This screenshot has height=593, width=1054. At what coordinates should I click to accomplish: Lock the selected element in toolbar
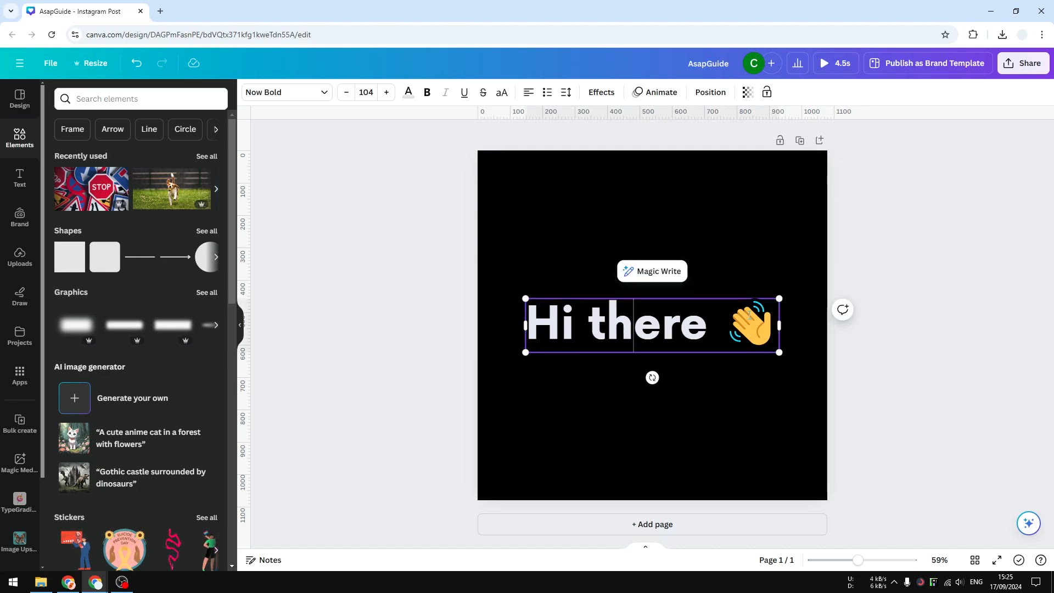tap(767, 92)
